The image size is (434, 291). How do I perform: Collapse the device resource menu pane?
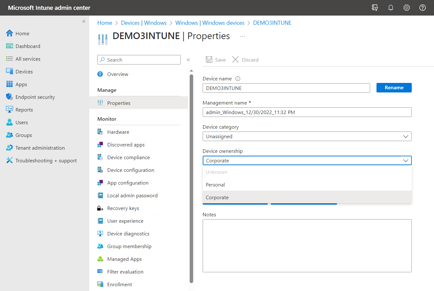click(x=188, y=60)
